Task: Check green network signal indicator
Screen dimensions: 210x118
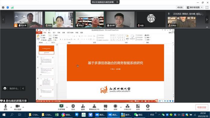Action: coord(12,8)
